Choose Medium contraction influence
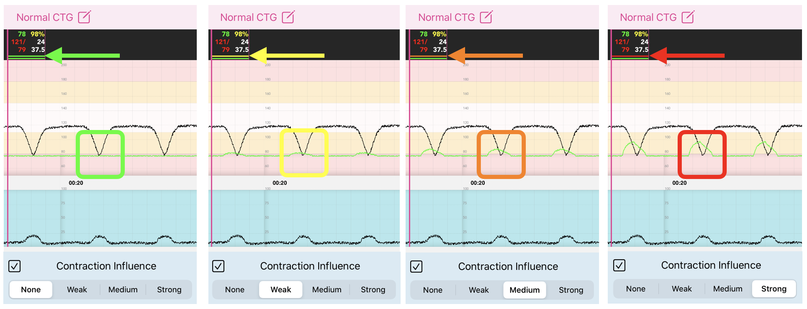The height and width of the screenshot is (309, 807). click(525, 290)
